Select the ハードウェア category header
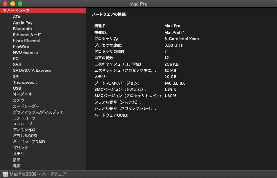277x178 pixels. click(x=43, y=10)
